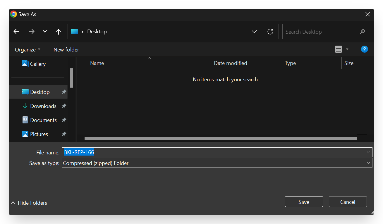This screenshot has height=224, width=383.
Task: Click the pin icon beside Downloads
Action: 63,106
